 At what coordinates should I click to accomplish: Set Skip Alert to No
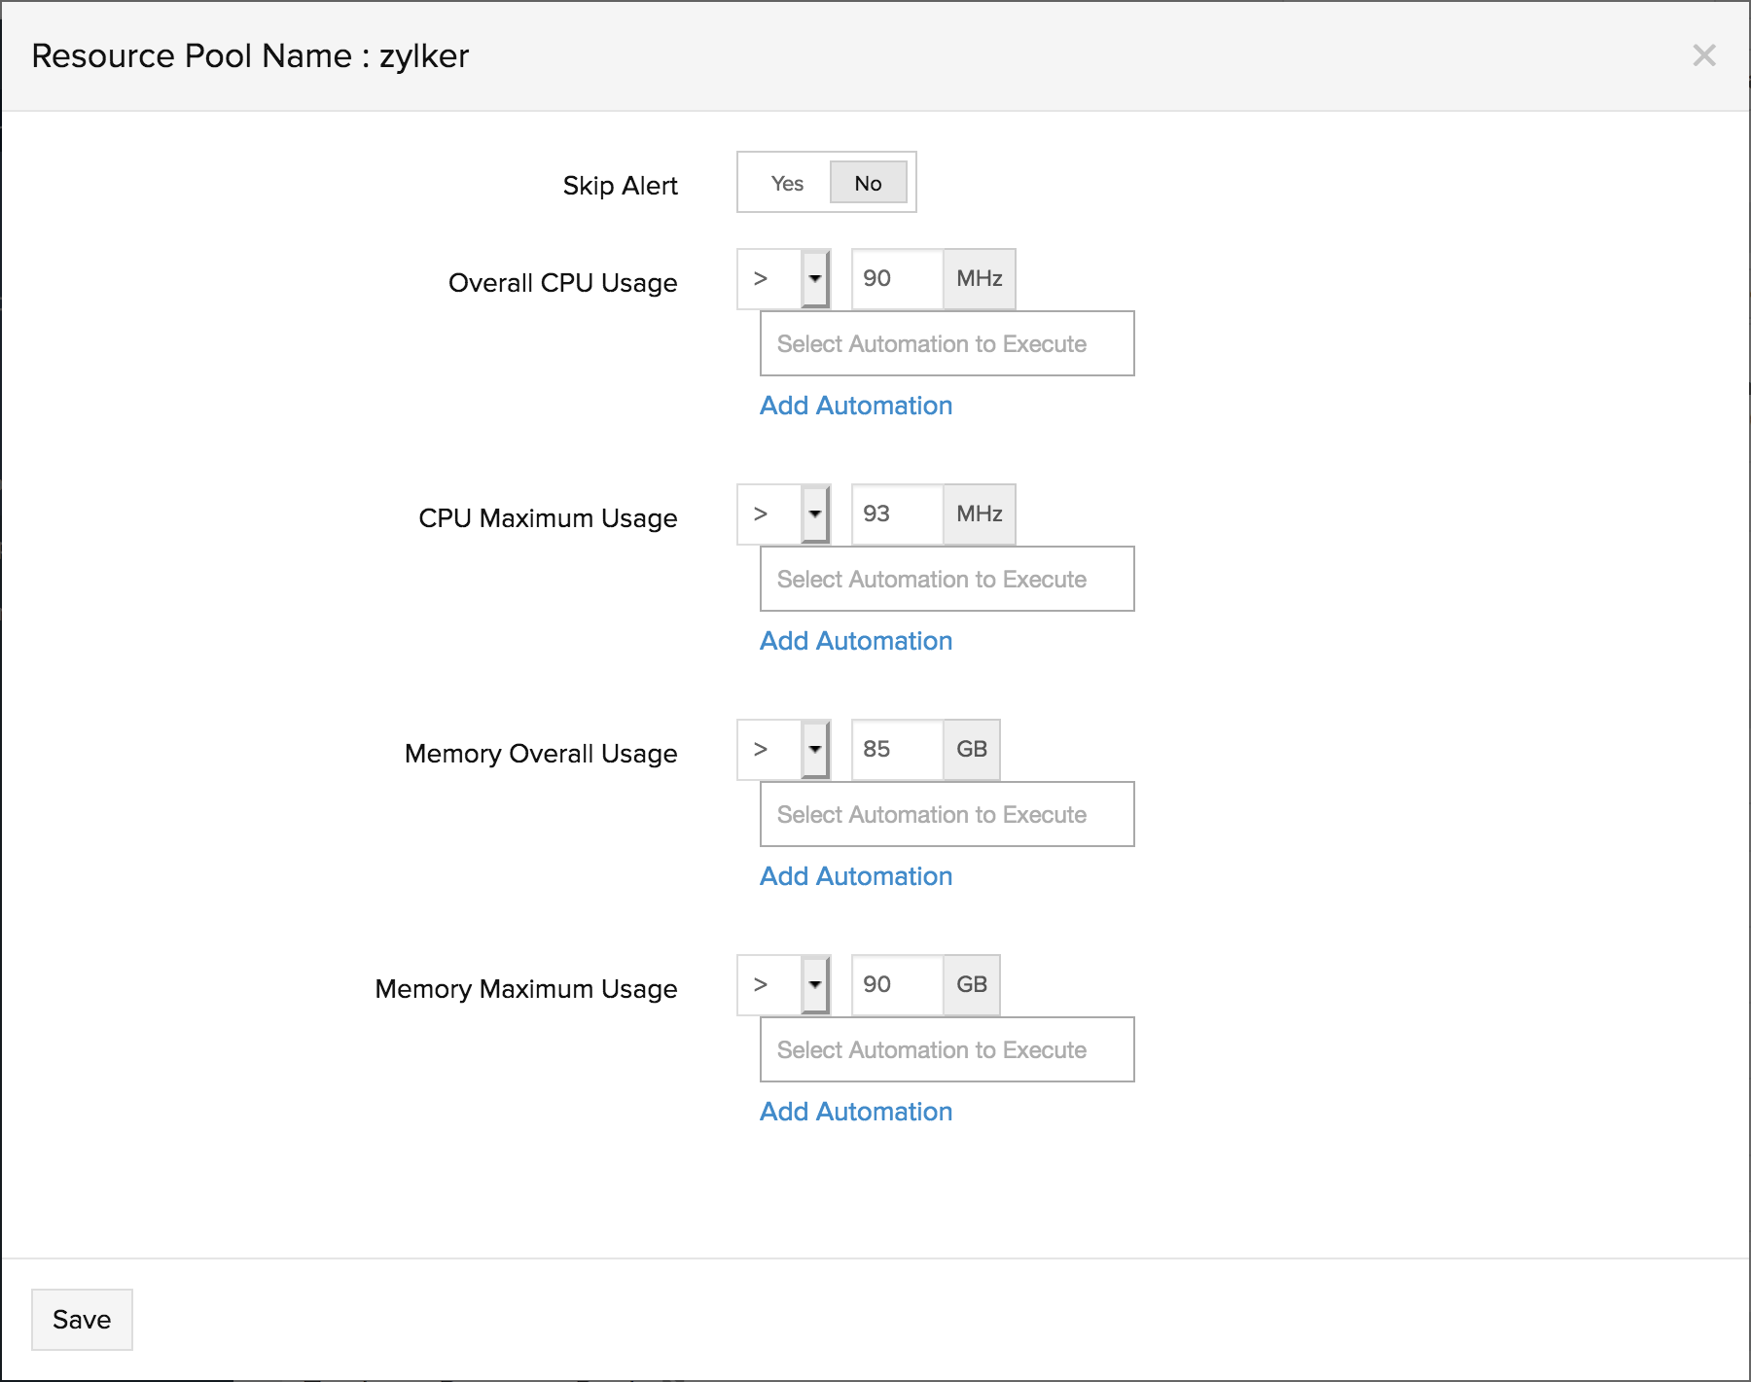pos(868,183)
